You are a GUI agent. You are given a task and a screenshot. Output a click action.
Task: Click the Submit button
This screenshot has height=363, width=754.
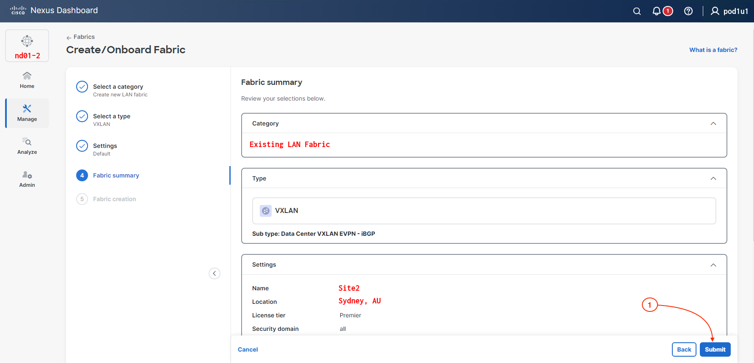[x=715, y=349]
